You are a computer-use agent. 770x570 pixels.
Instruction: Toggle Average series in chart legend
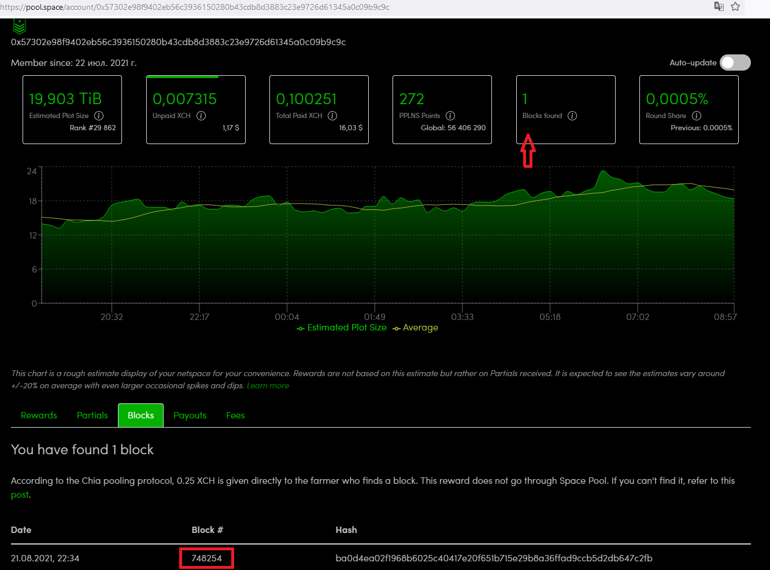click(415, 328)
